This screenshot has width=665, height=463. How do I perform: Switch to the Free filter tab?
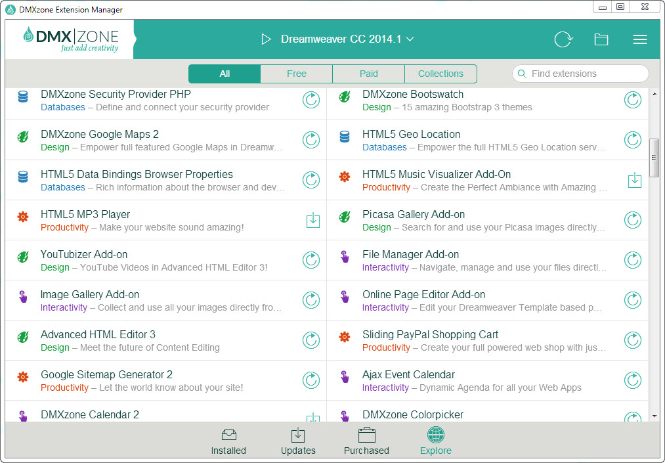click(x=297, y=74)
